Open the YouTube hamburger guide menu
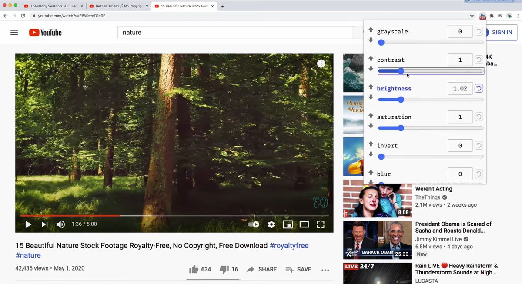 pos(14,32)
